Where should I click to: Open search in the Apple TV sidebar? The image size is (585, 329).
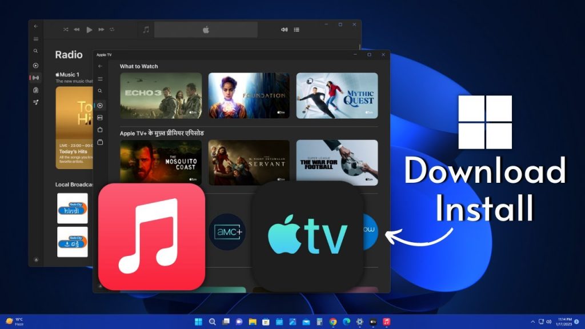(x=100, y=91)
